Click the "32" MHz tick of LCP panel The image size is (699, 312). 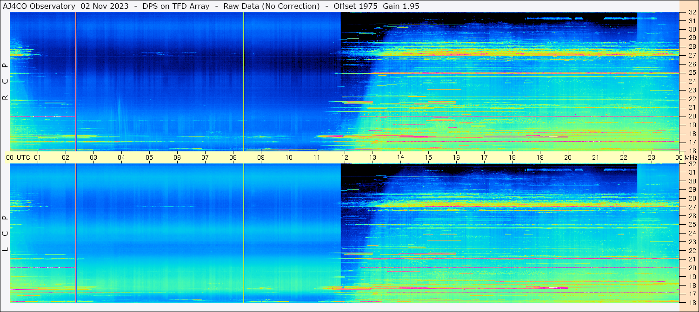(x=692, y=164)
